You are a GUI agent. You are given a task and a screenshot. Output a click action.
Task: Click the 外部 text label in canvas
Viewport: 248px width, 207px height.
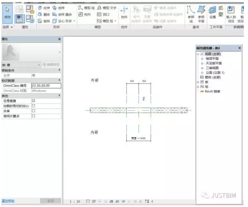(95, 80)
